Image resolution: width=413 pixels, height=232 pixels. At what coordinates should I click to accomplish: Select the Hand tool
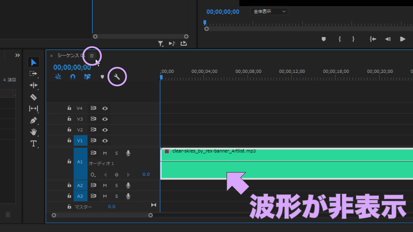click(x=33, y=132)
